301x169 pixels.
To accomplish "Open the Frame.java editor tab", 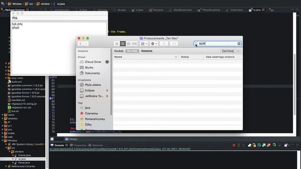I will click(235, 10).
